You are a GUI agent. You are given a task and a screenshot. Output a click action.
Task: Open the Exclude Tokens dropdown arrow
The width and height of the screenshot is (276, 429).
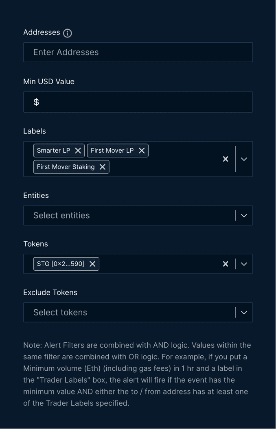[x=244, y=313]
